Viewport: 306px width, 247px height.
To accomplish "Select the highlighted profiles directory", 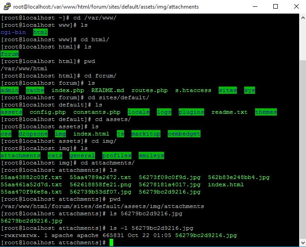I will (x=117, y=155).
